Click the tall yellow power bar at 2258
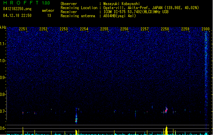 (166, 130)
